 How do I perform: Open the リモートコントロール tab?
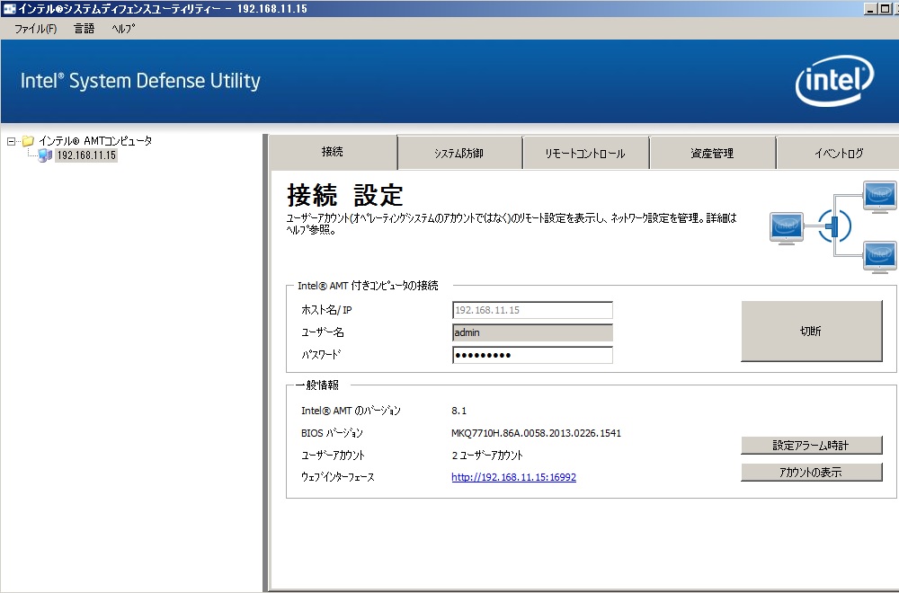coord(585,153)
